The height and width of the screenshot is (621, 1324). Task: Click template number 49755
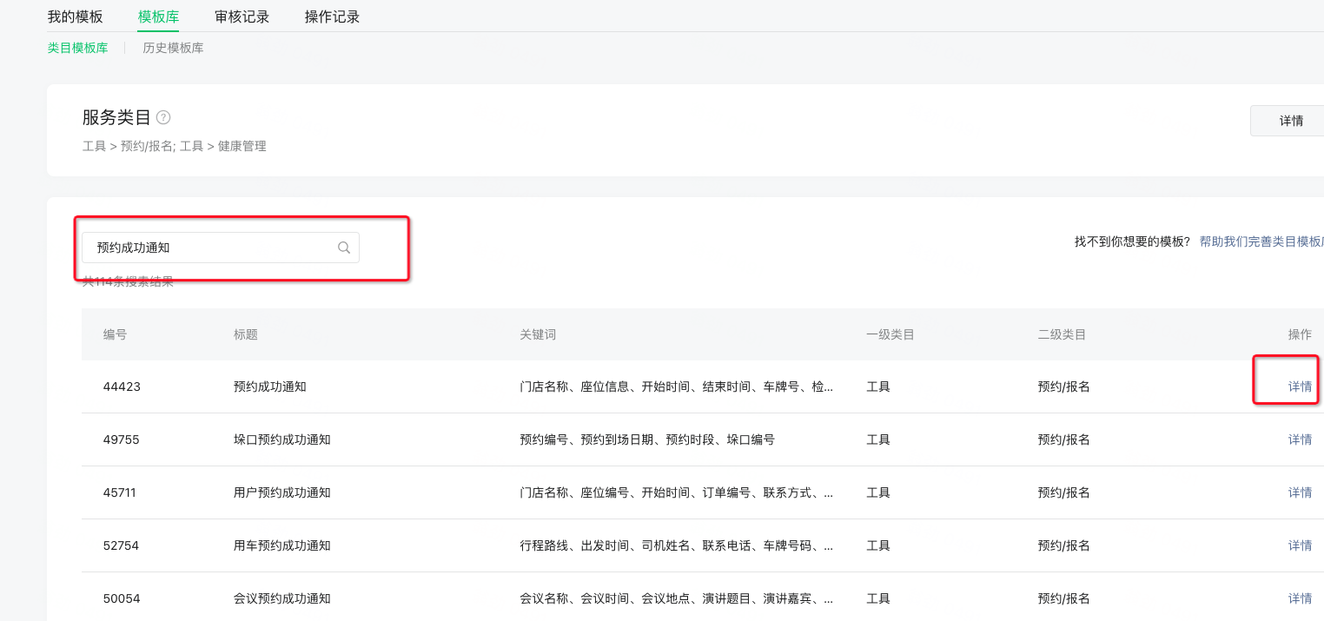click(121, 439)
